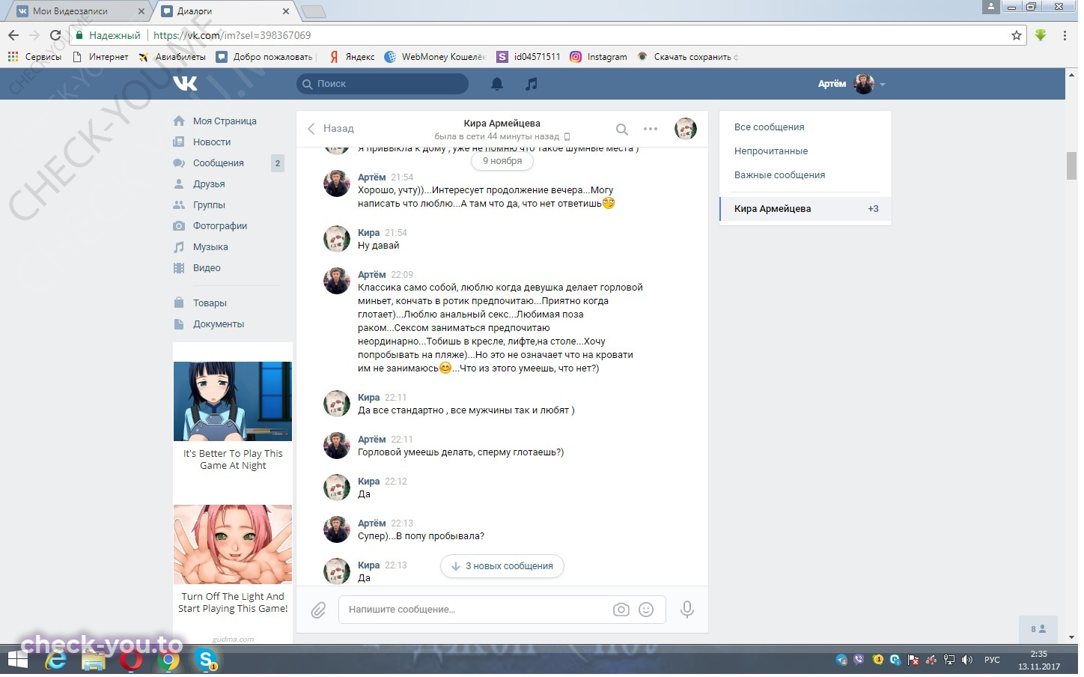
Task: Open the three-dots conversation actions menu
Action: point(651,130)
